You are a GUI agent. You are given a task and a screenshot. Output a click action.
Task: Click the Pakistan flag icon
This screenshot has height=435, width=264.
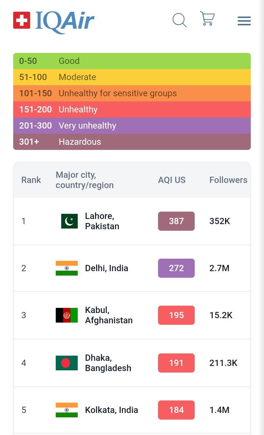tap(69, 221)
